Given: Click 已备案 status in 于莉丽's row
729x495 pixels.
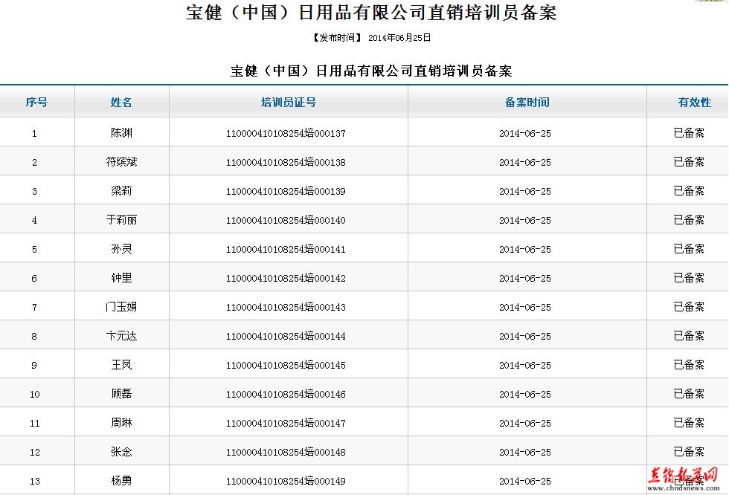Looking at the screenshot, I should [x=689, y=220].
